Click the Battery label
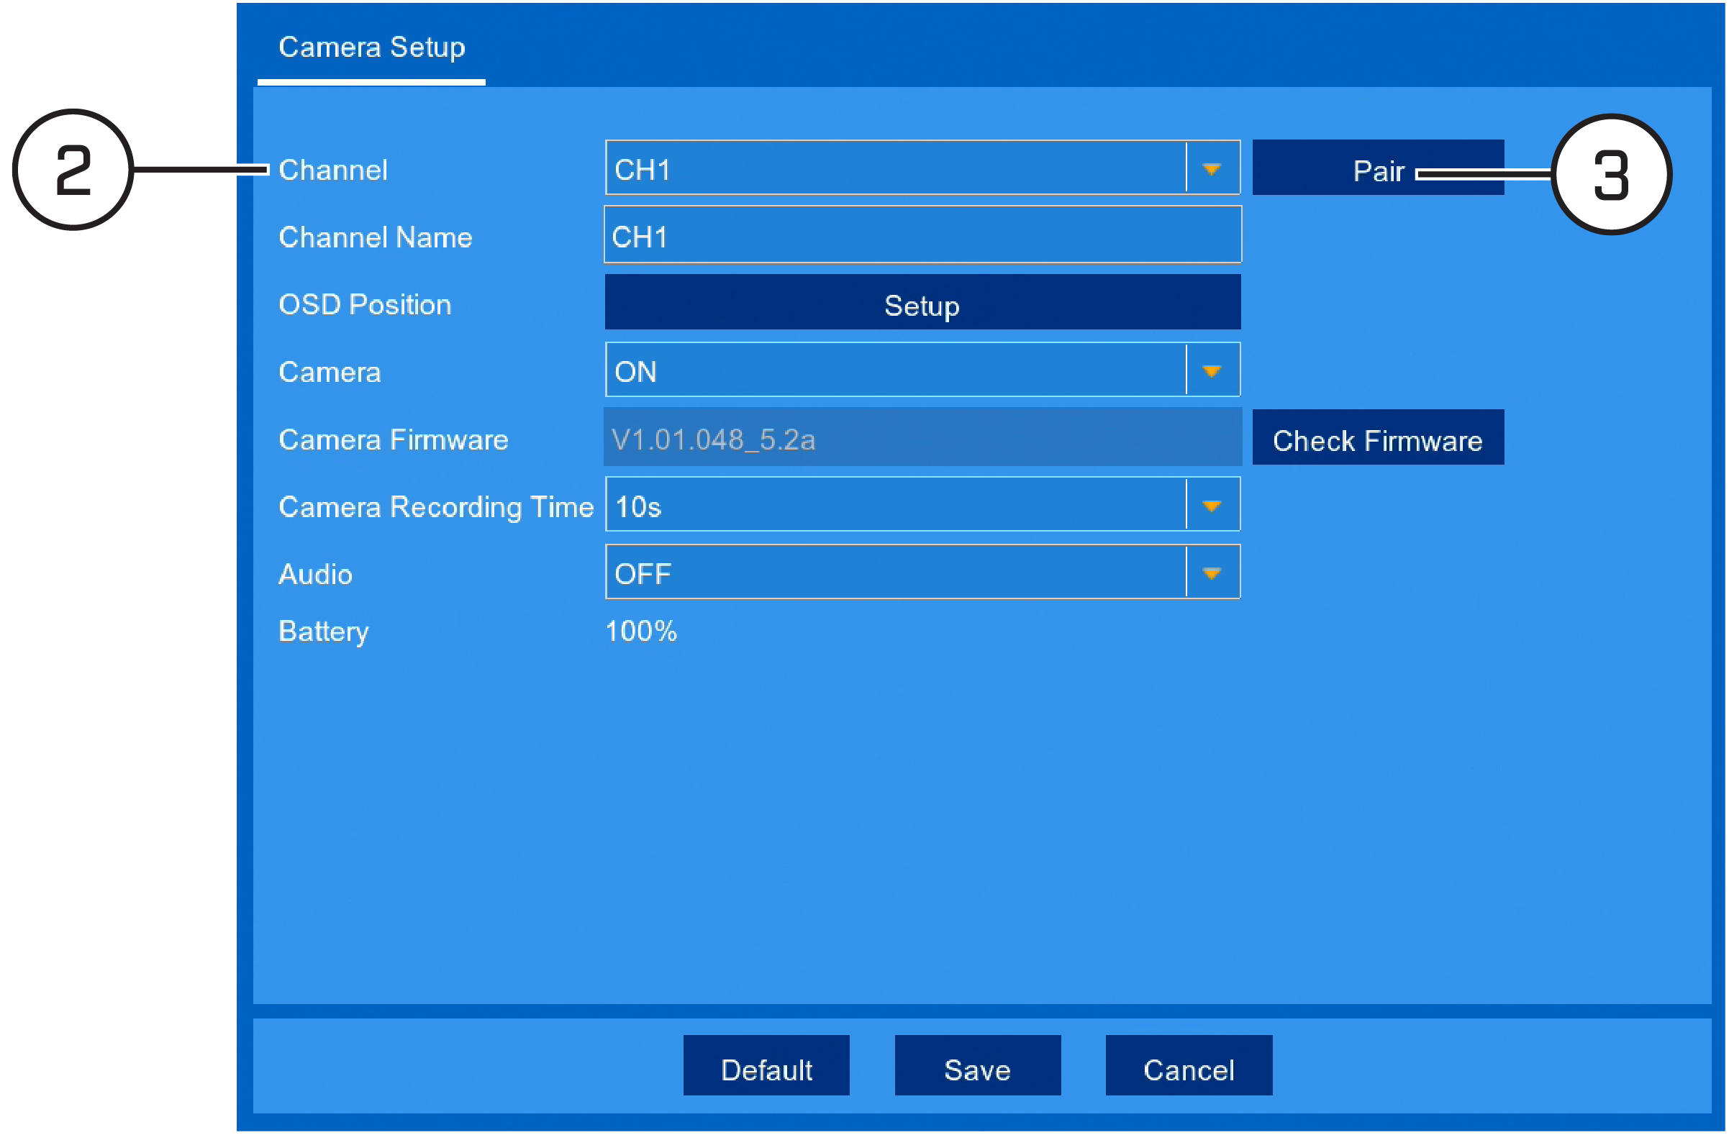Image resolution: width=1729 pixels, height=1135 pixels. (x=324, y=632)
